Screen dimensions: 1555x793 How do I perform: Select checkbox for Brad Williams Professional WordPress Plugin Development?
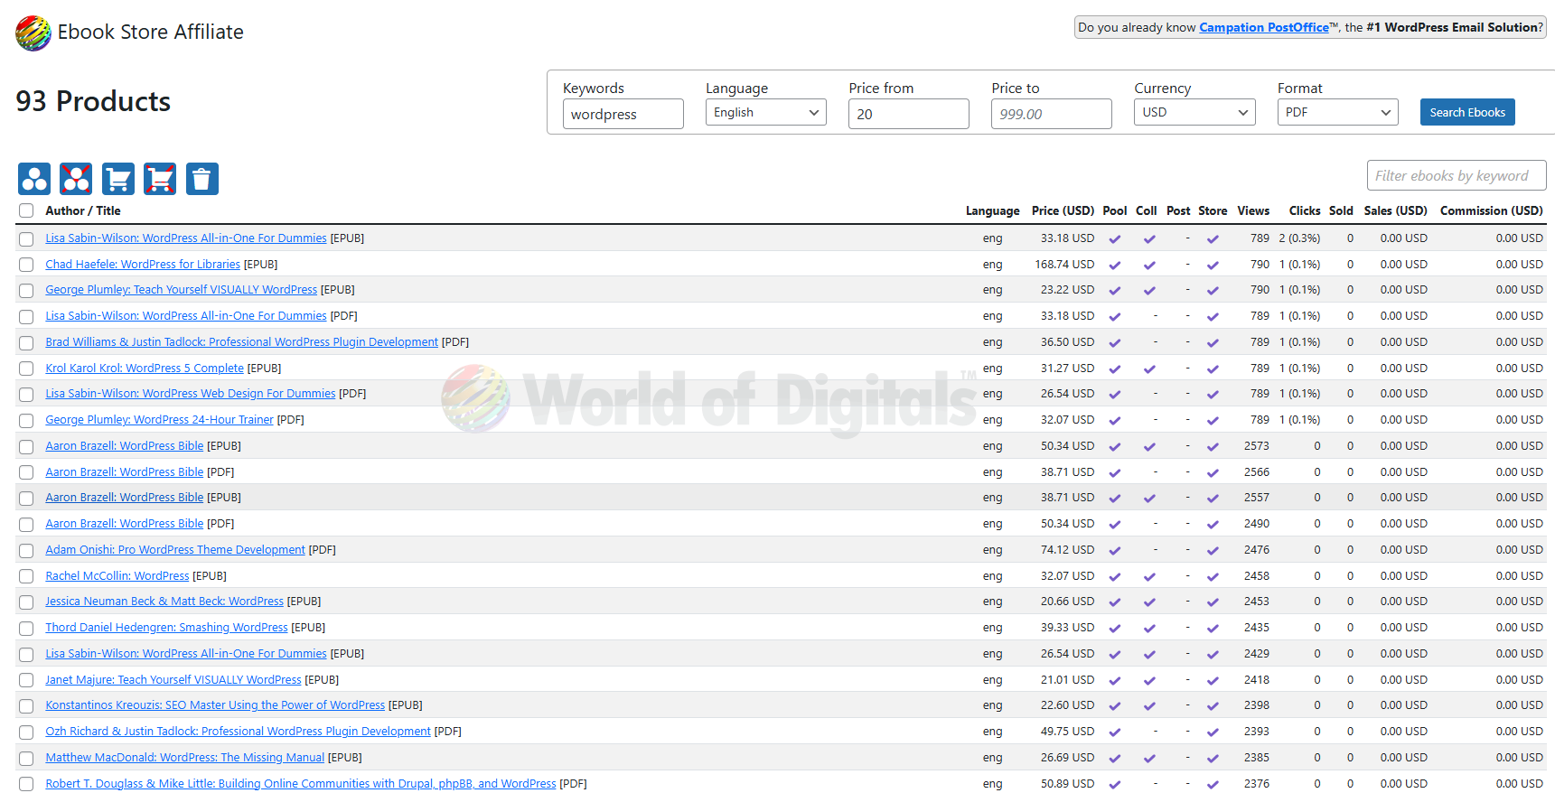click(26, 343)
